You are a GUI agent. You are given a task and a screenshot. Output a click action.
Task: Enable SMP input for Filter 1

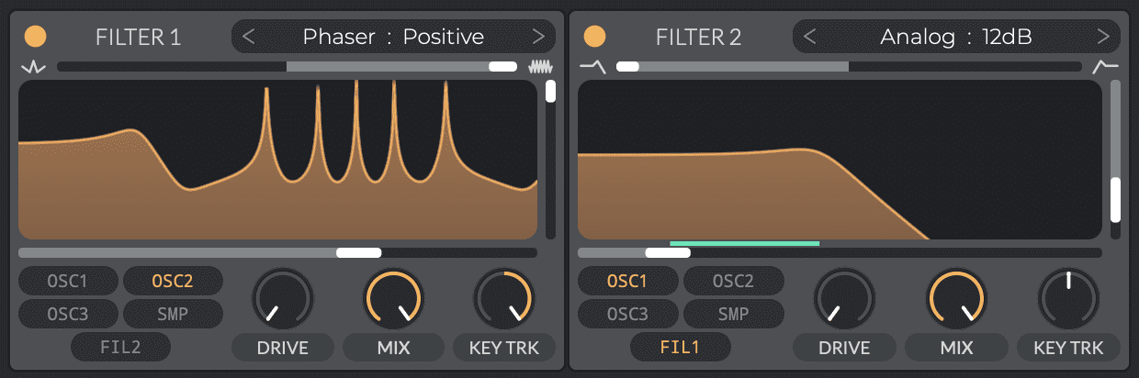(173, 314)
